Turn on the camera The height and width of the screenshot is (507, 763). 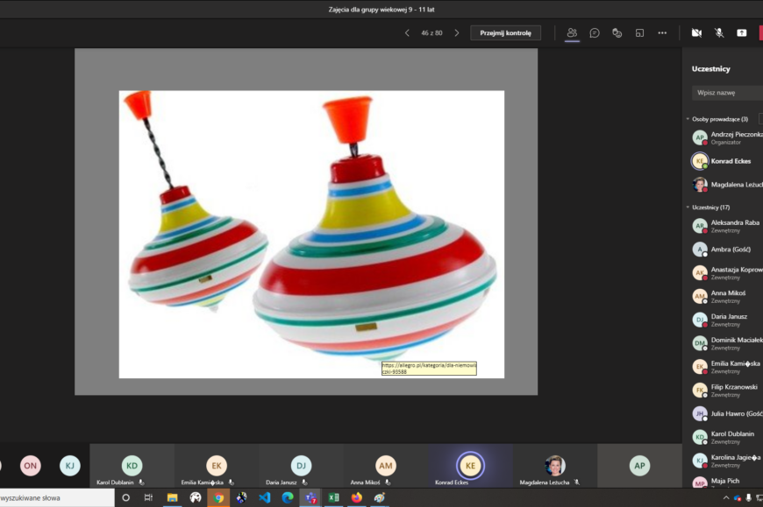[696, 33]
